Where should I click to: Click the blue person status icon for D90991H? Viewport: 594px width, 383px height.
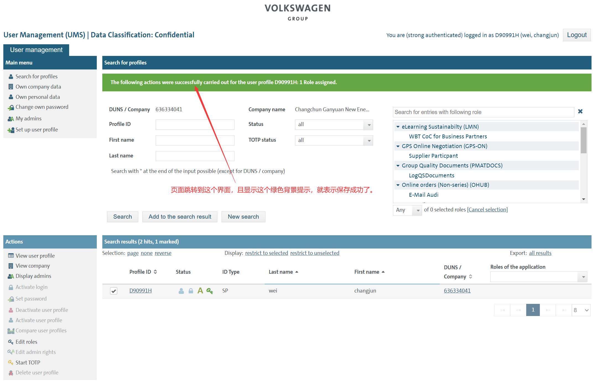tap(181, 291)
